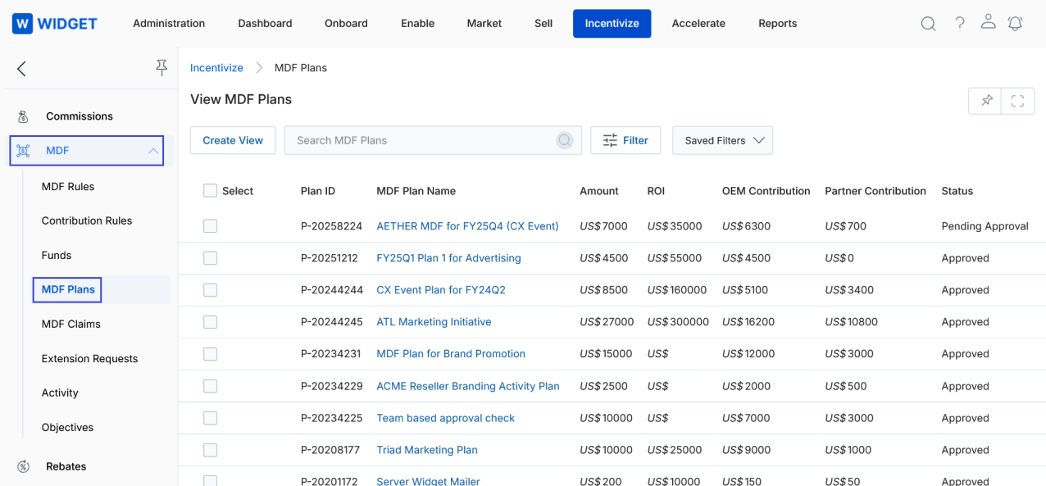This screenshot has width=1046, height=486.
Task: Open FY25Q1 Plan 1 for Advertising
Action: [x=448, y=258]
